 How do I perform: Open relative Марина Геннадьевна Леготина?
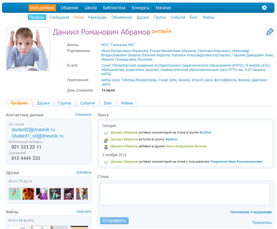click(127, 59)
